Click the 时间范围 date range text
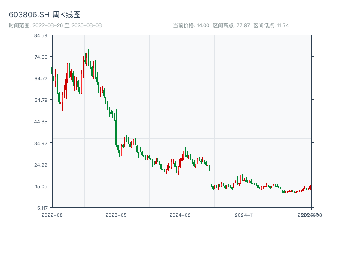 [x=55, y=25]
